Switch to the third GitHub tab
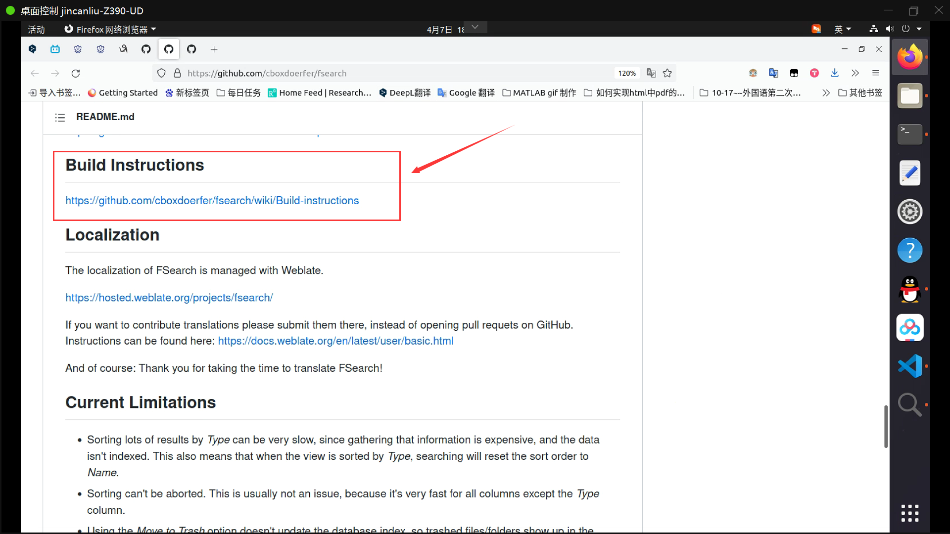950x534 pixels. pos(191,49)
